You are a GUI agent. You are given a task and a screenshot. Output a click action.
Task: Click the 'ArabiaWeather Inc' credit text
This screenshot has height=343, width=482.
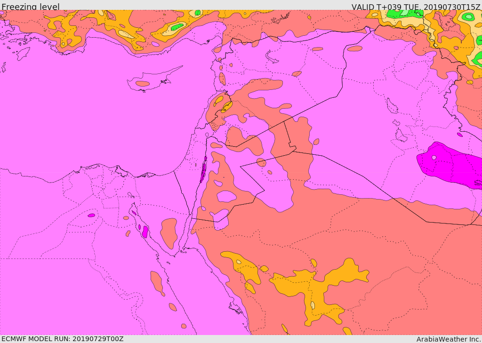[449, 339]
